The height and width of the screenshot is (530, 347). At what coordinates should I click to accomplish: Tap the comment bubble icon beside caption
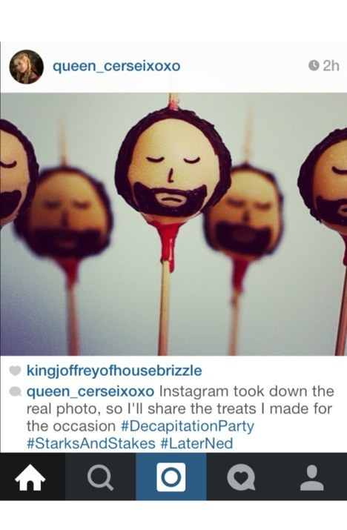(15, 391)
